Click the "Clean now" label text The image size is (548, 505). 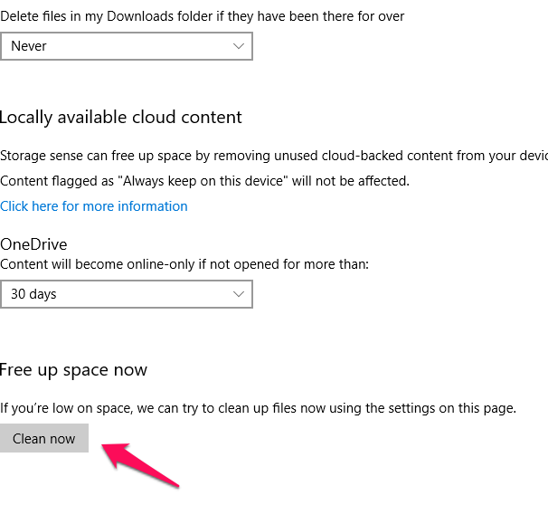(x=44, y=439)
